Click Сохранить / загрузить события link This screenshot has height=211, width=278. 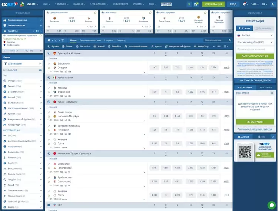click(x=255, y=129)
